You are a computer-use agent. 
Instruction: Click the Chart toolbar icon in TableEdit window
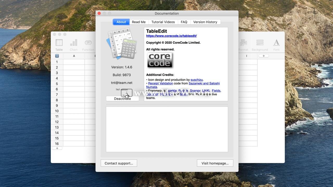click(74, 45)
